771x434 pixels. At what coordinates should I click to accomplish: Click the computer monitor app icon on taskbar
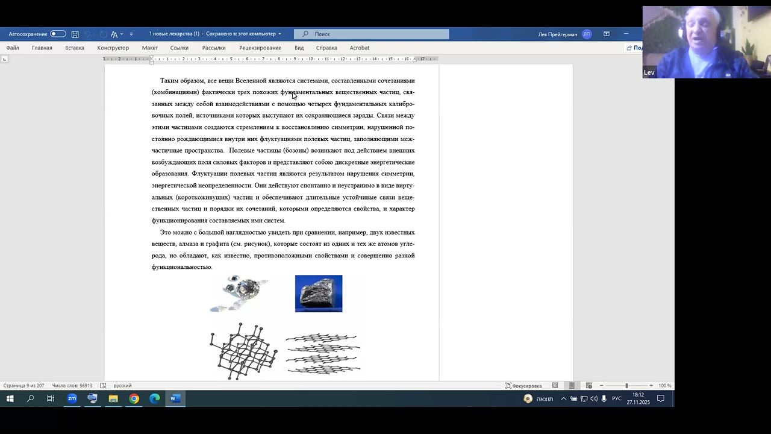pos(92,398)
